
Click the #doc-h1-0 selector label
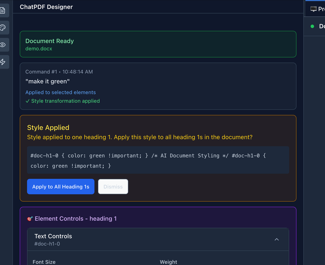[47, 244]
